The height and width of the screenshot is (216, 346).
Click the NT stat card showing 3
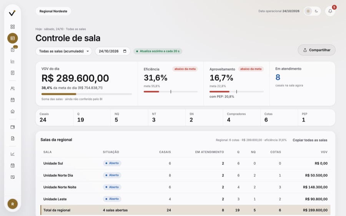coord(167,118)
